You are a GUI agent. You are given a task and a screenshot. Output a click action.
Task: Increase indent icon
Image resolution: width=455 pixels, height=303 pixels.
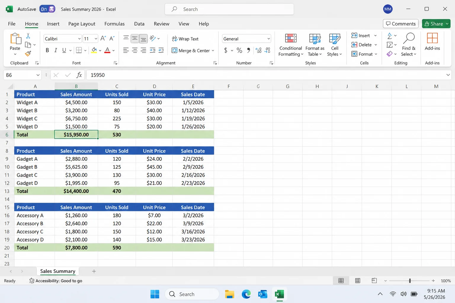point(161,50)
